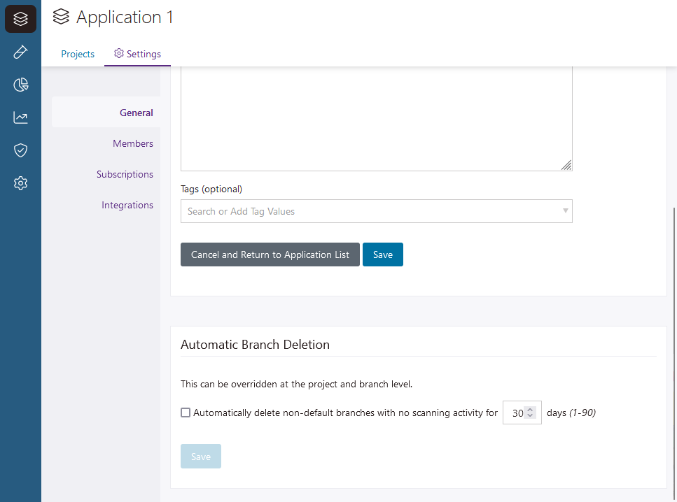
Task: Click the page's vertical scrollbar thumb
Action: click(x=674, y=350)
